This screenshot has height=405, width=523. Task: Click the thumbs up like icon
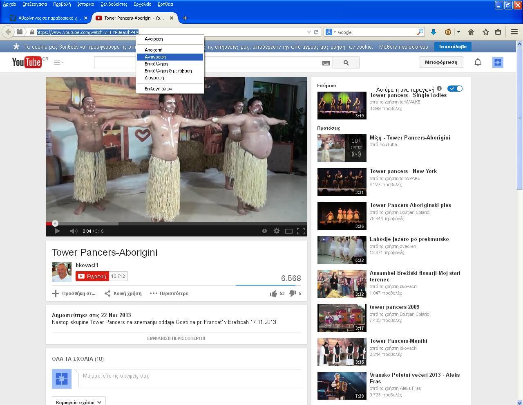tap(273, 293)
